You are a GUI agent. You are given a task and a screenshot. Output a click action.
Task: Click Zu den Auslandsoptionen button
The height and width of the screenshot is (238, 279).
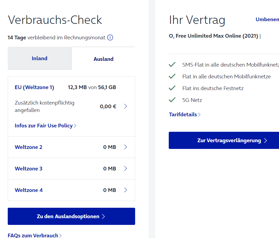pos(71,216)
